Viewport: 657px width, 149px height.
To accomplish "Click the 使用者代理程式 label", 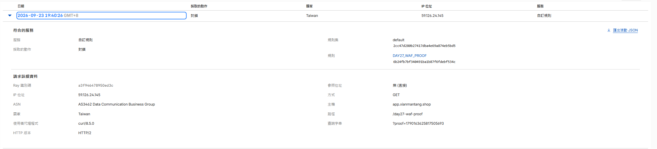I will click(x=26, y=124).
